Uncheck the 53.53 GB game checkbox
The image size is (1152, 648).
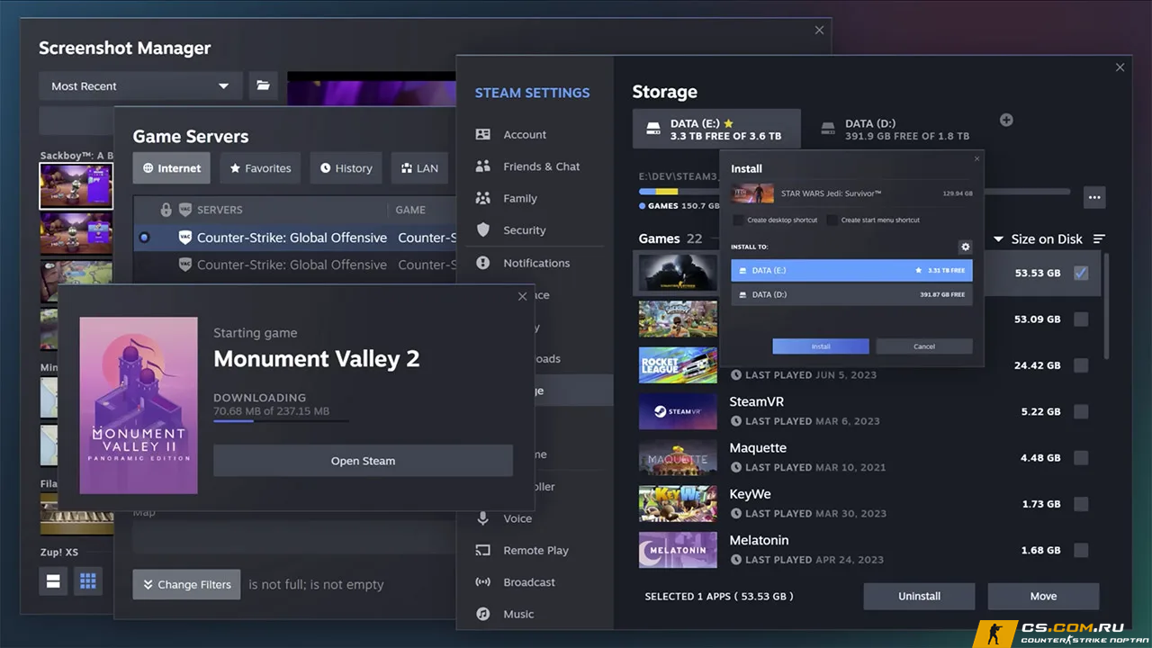pyautogui.click(x=1081, y=273)
